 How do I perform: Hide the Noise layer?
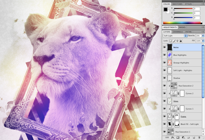coord(164,47)
